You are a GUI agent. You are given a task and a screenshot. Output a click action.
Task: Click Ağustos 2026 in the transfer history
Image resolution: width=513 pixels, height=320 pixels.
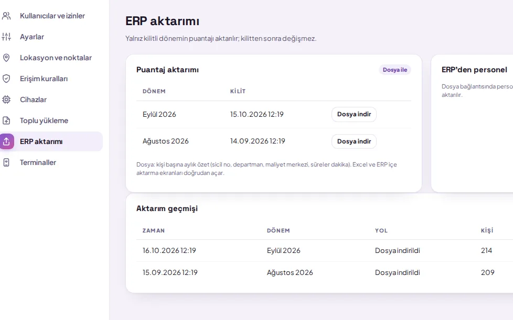[x=290, y=272]
